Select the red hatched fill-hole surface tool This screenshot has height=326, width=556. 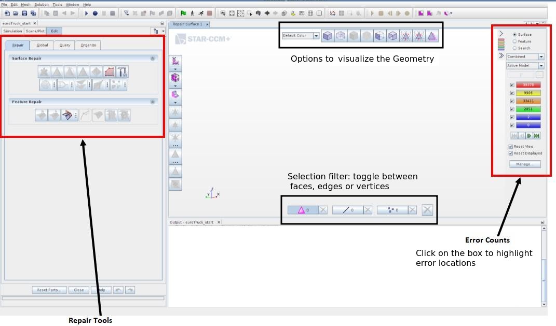pyautogui.click(x=109, y=72)
